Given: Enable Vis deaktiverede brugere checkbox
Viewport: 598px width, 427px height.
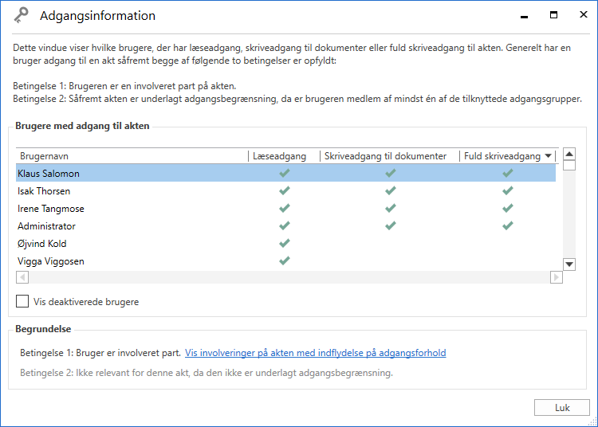Looking at the screenshot, I should 23,302.
